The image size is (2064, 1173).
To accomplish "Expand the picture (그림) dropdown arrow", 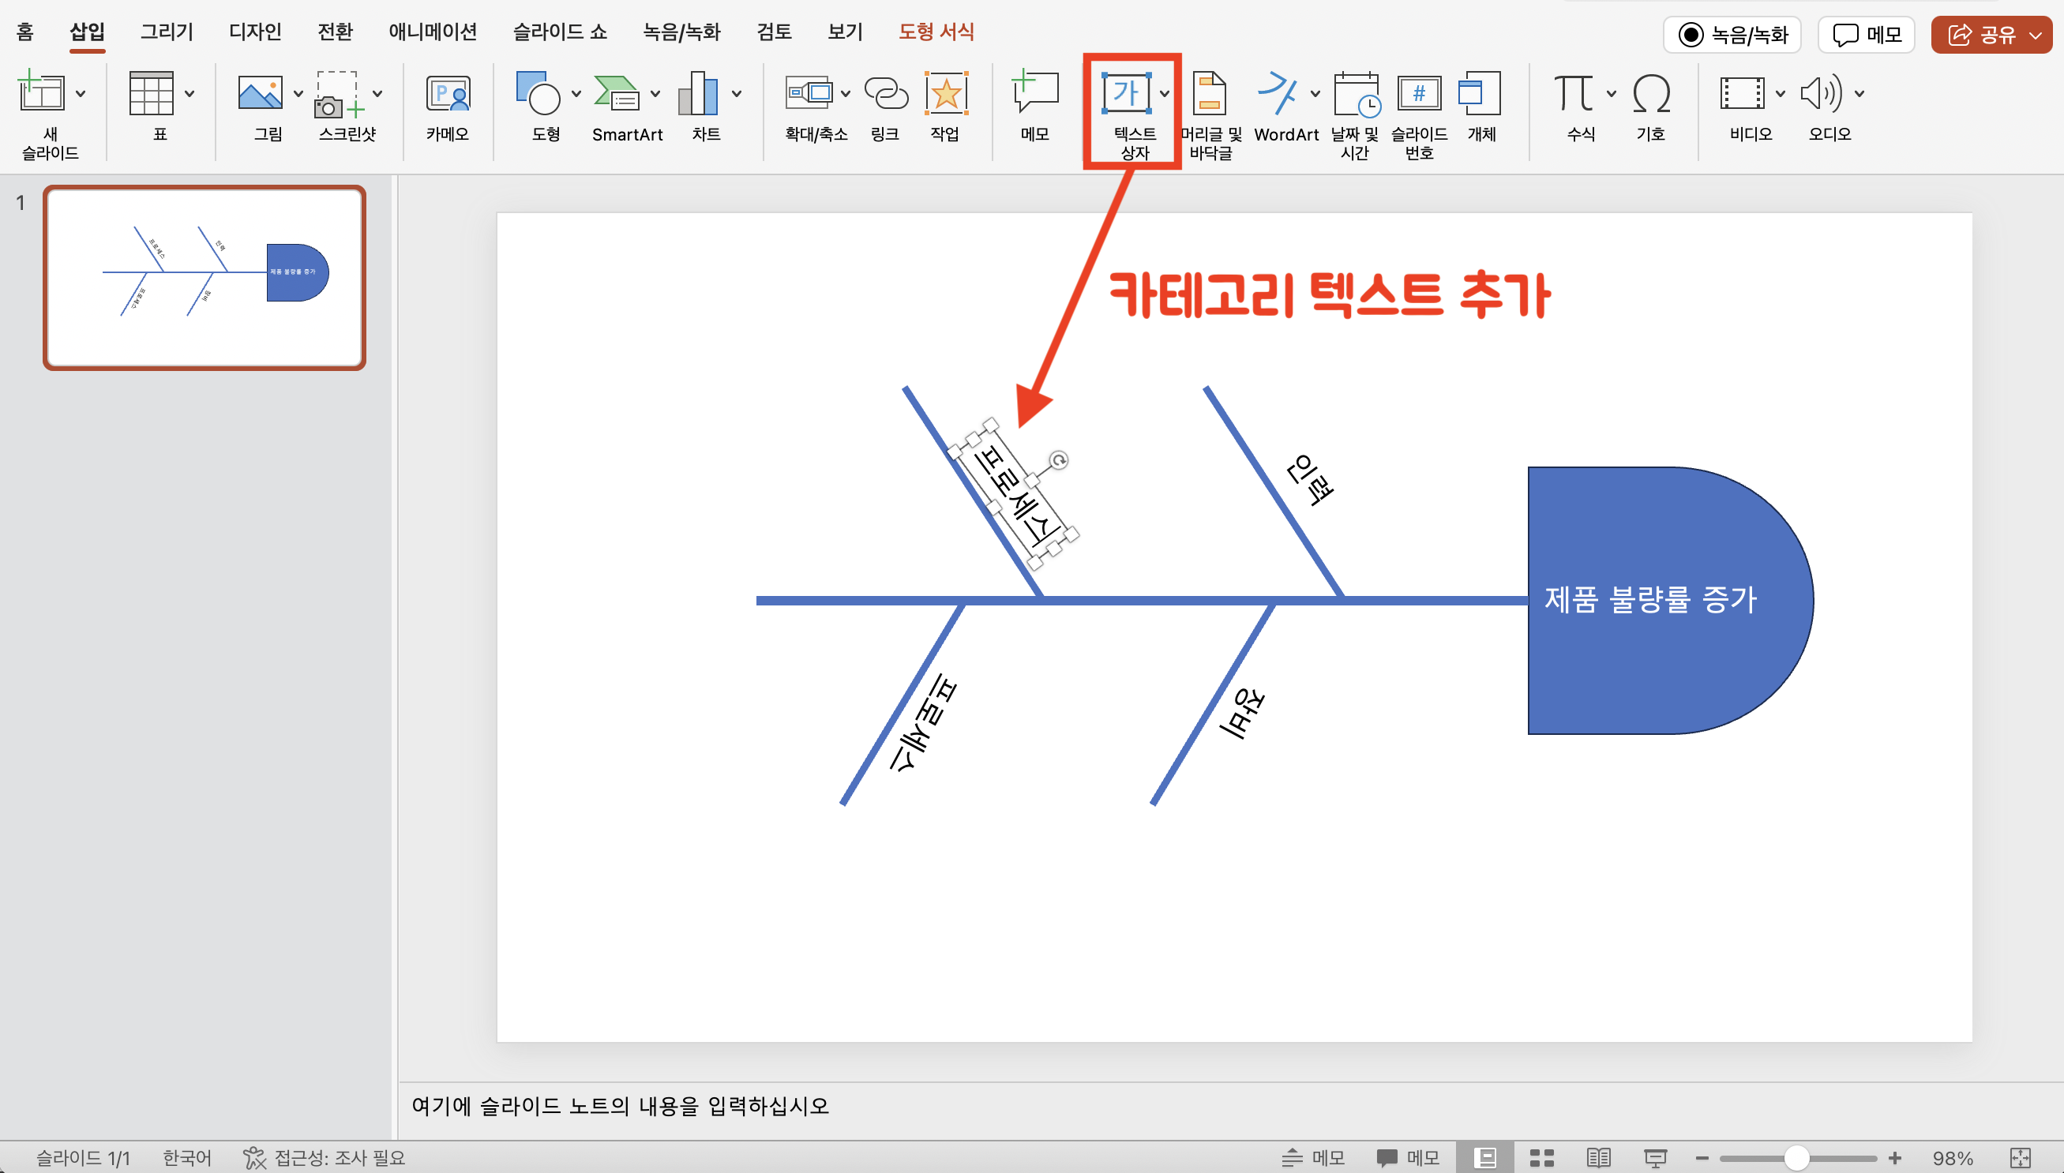I will pyautogui.click(x=298, y=93).
